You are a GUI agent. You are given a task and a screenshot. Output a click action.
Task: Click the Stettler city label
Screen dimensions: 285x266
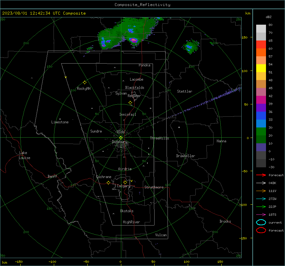pos(185,91)
